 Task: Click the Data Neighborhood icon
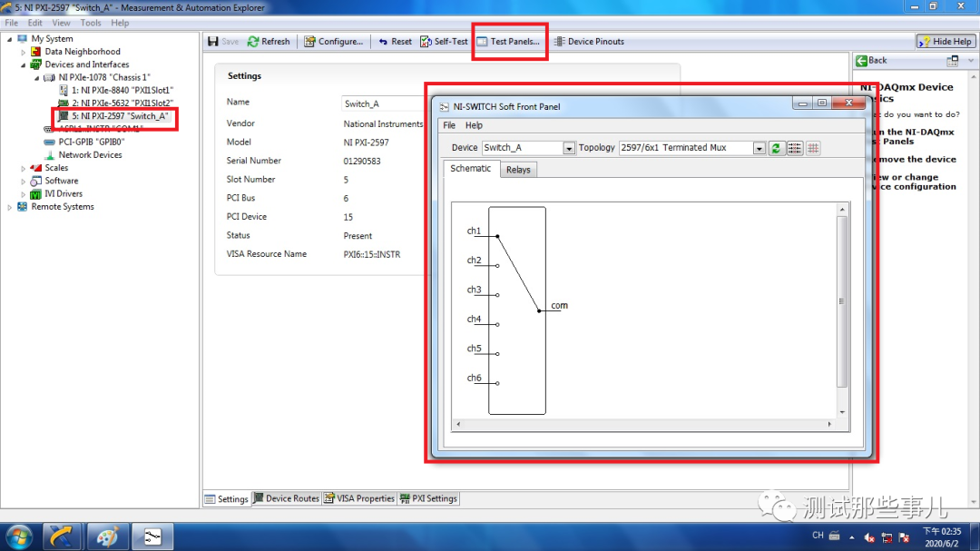click(36, 52)
